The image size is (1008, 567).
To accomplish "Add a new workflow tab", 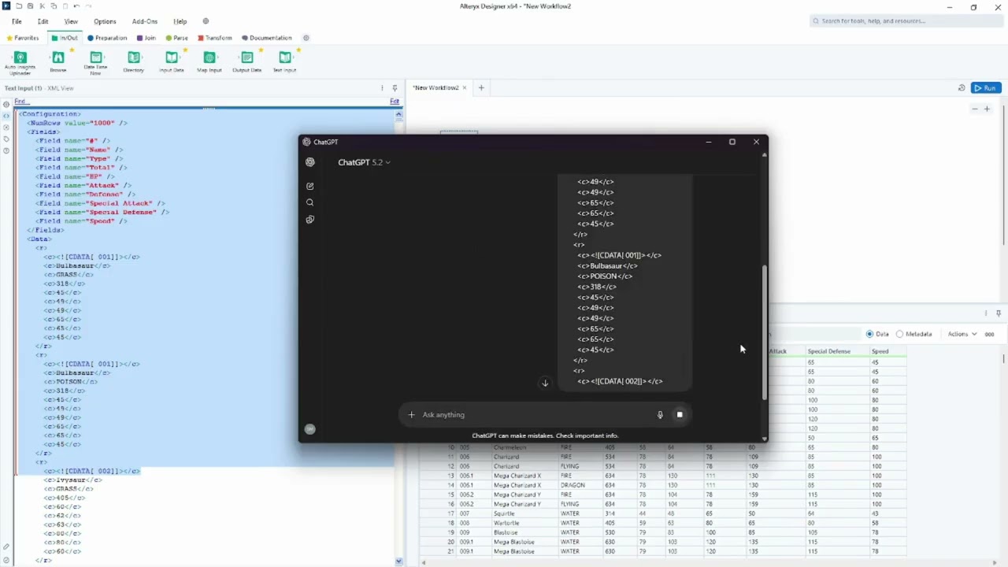I will [x=481, y=88].
